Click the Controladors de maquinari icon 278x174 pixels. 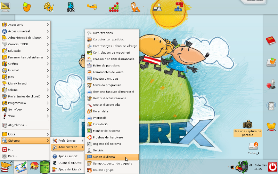[x=89, y=53]
